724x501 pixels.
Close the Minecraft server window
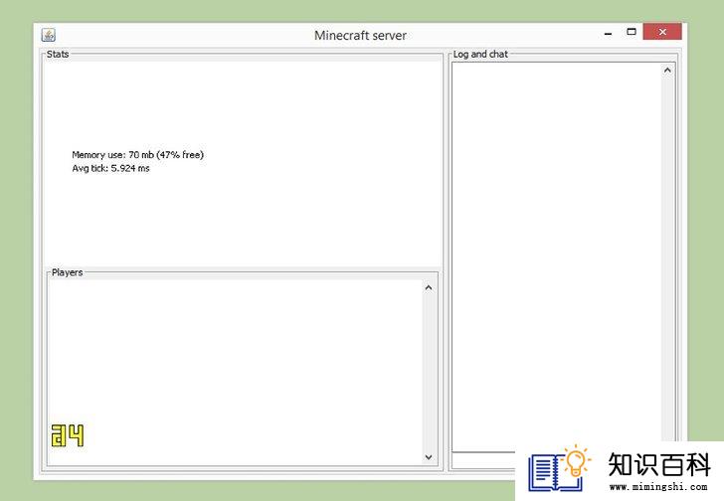point(662,32)
